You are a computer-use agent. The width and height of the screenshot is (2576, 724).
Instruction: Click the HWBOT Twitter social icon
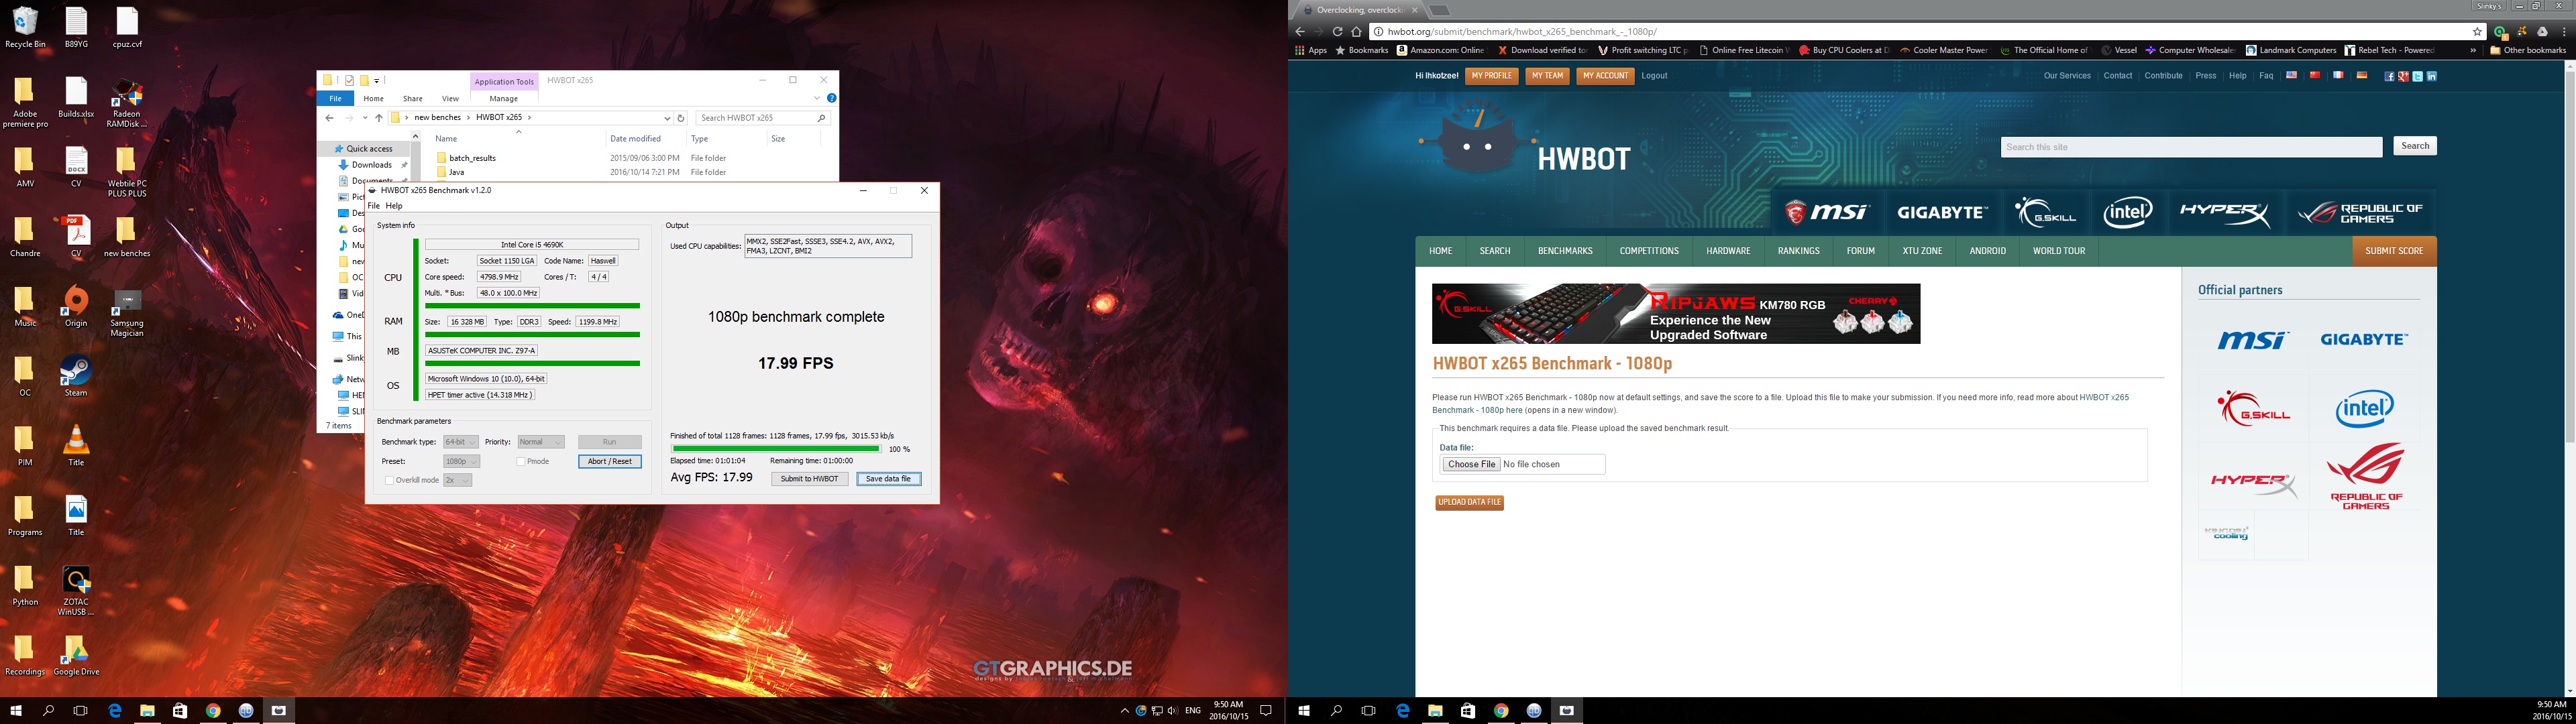point(2417,76)
